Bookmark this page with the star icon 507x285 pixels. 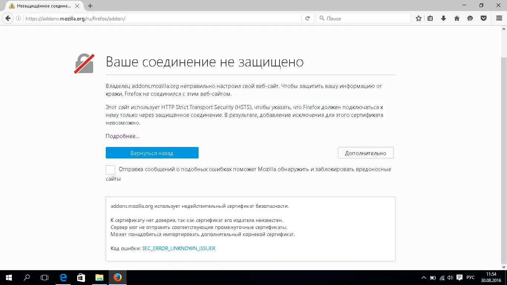[x=419, y=18]
